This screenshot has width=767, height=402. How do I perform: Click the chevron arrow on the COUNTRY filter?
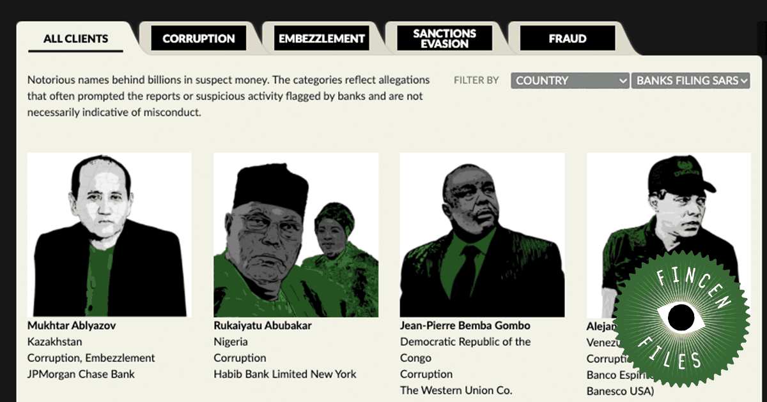click(x=623, y=81)
